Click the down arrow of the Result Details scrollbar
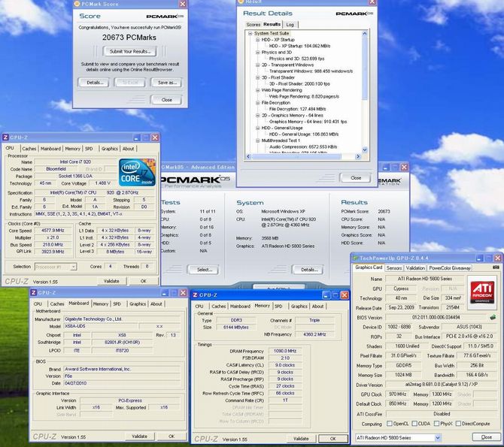This screenshot has height=447, width=504. pos(365,150)
